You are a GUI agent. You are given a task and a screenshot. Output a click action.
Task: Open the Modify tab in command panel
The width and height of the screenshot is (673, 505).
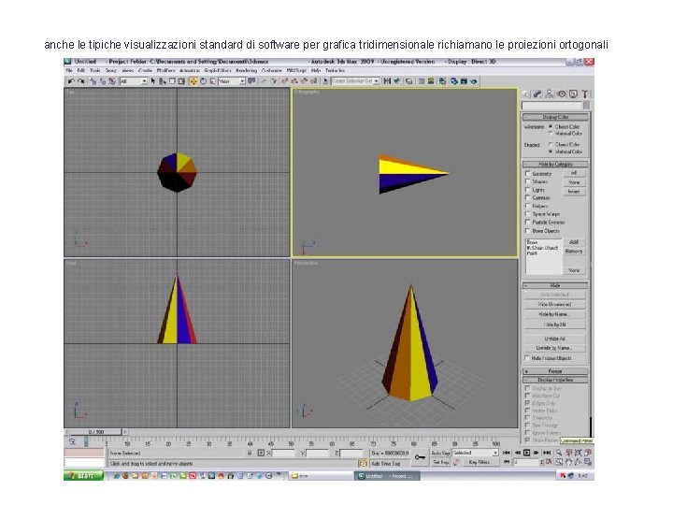537,94
